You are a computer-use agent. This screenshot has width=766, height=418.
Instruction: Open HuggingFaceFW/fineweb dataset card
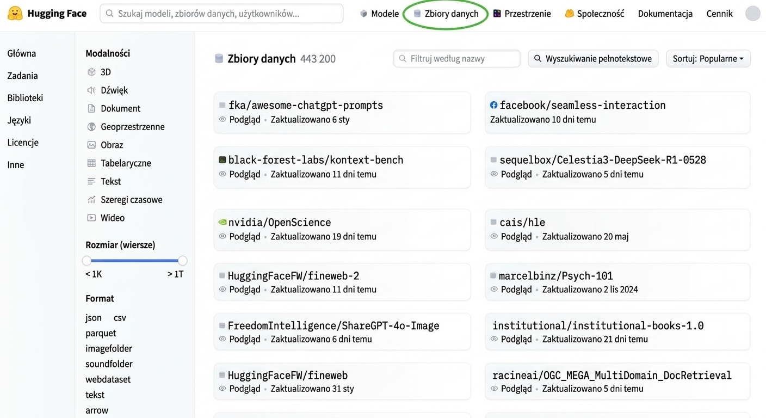pyautogui.click(x=342, y=382)
